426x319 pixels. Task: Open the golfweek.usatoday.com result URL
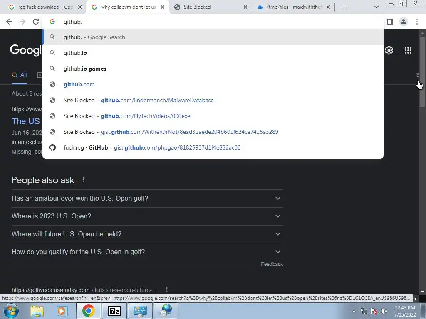pyautogui.click(x=84, y=290)
